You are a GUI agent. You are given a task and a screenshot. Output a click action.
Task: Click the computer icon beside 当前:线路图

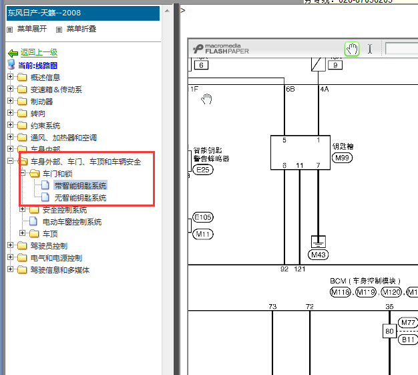pos(11,64)
